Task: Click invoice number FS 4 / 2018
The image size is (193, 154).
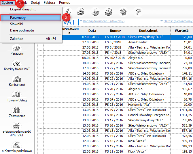Action: [113, 53]
